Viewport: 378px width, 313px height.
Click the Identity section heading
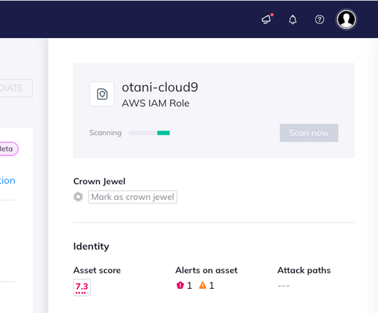click(x=91, y=246)
